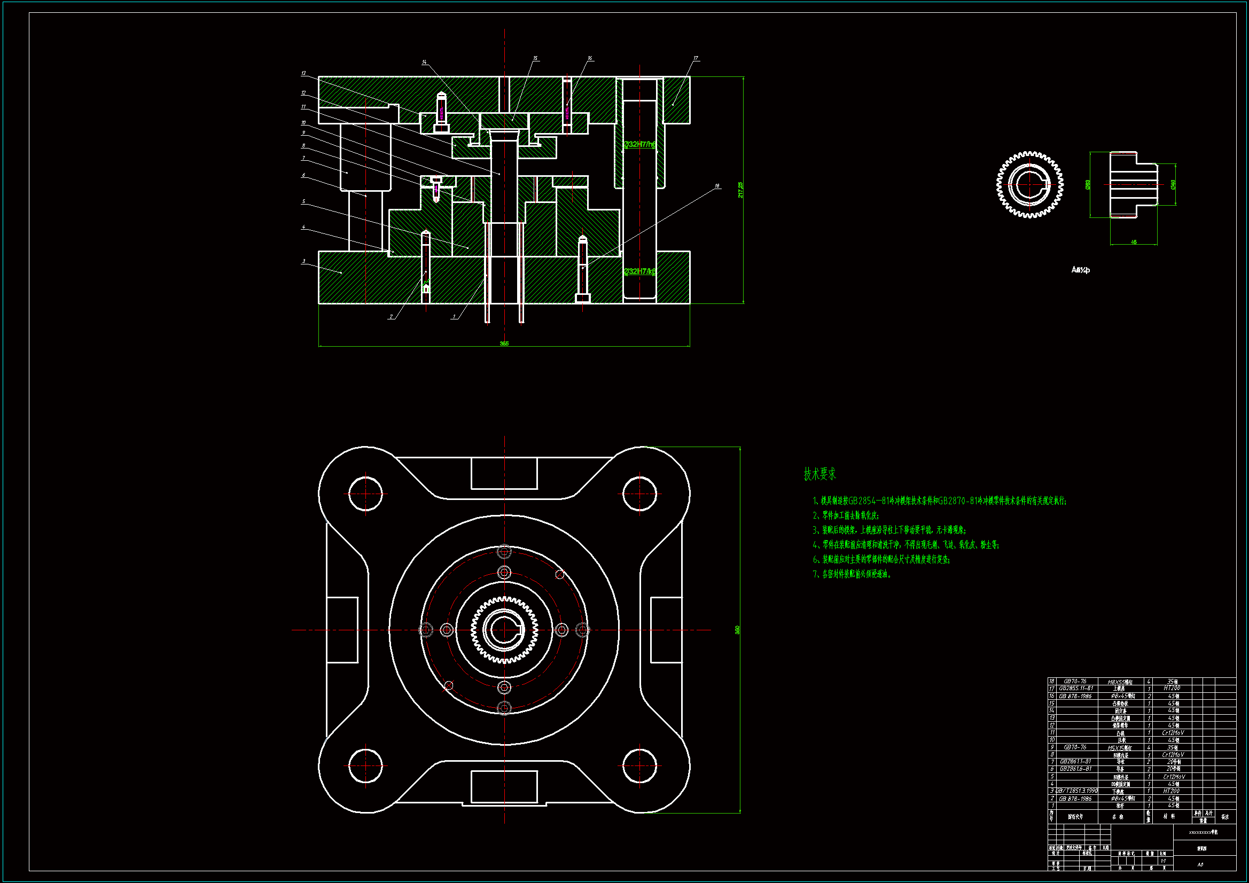Click technical requirement line 1 about GB2854-81
The height and width of the screenshot is (883, 1249).
click(x=940, y=501)
